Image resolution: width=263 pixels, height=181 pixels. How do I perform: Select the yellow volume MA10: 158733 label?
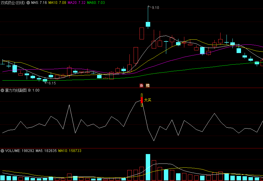pos(70,151)
